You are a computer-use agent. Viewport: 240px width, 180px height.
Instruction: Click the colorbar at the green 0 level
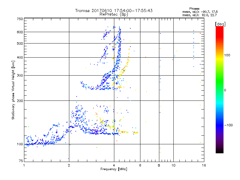[x=220, y=90]
